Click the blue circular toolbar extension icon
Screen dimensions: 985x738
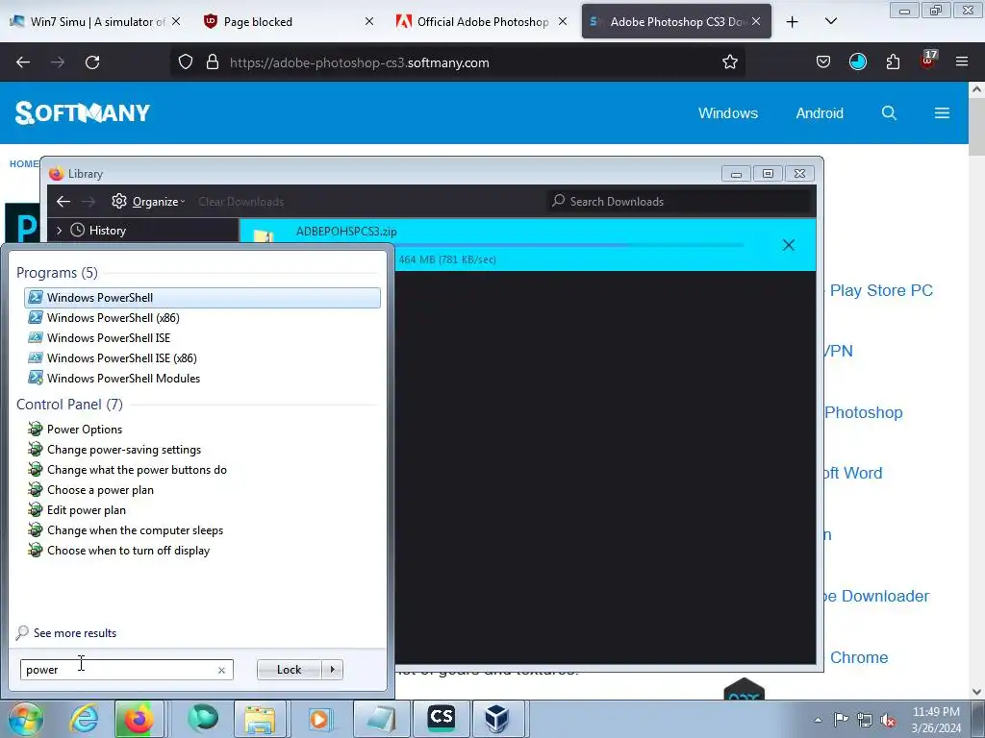(858, 62)
